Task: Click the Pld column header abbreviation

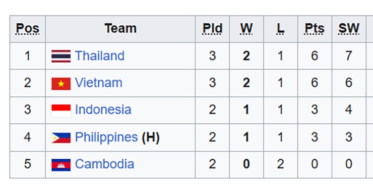Action: [212, 29]
